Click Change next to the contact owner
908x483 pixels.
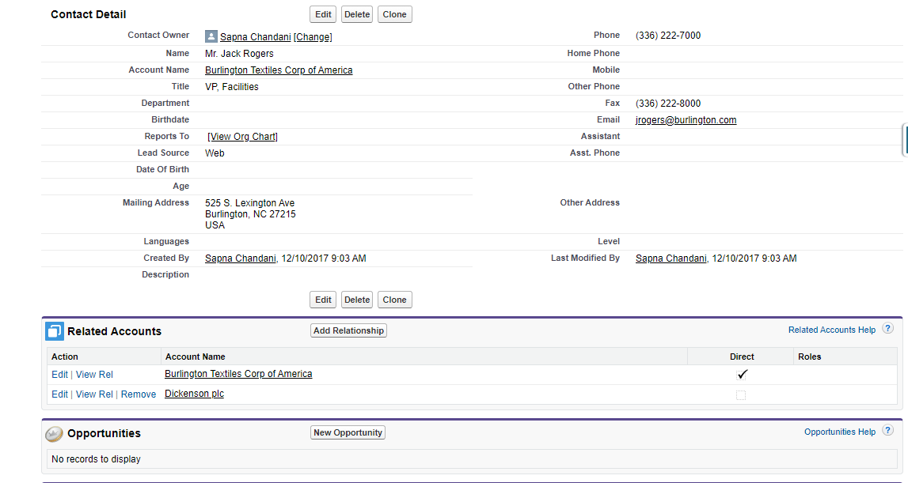coord(312,36)
